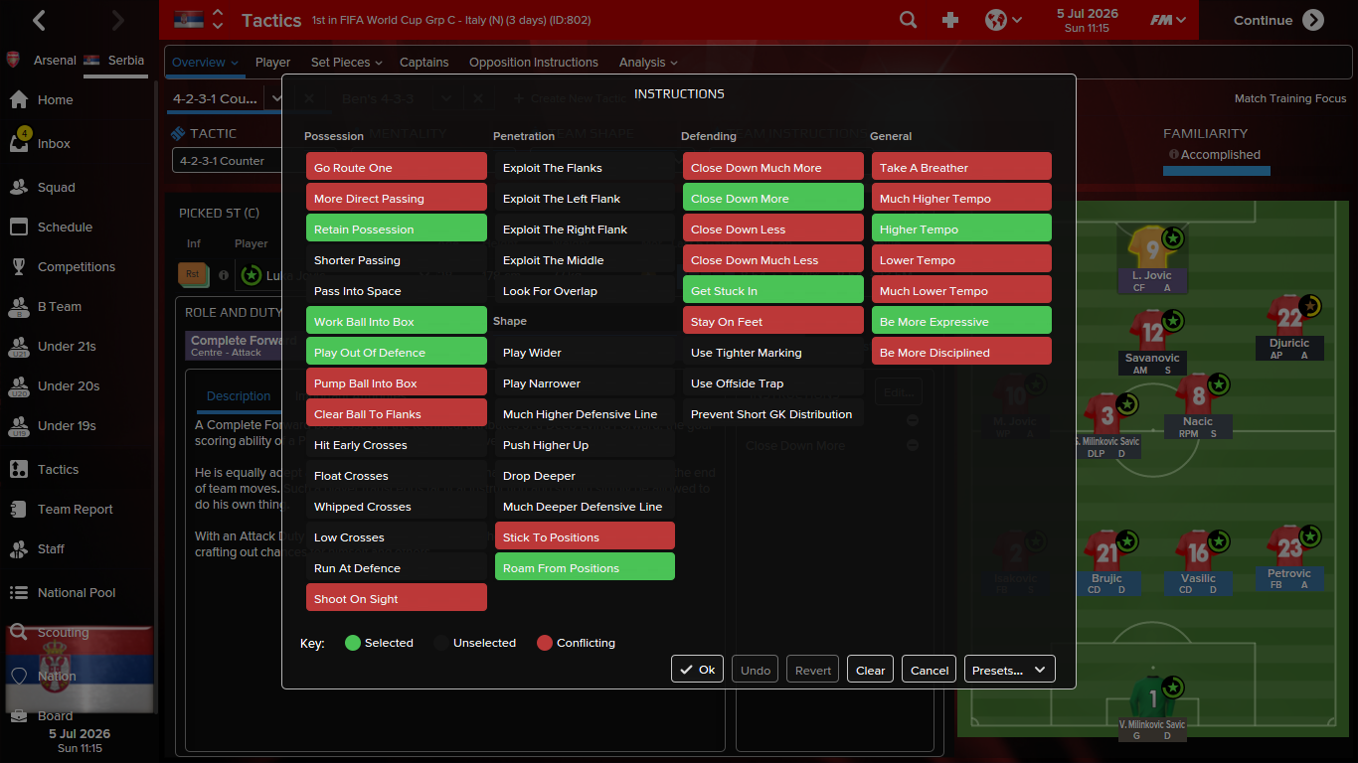Viewport: 1358px width, 763px height.
Task: Select the Play Wider instruction
Action: point(585,353)
